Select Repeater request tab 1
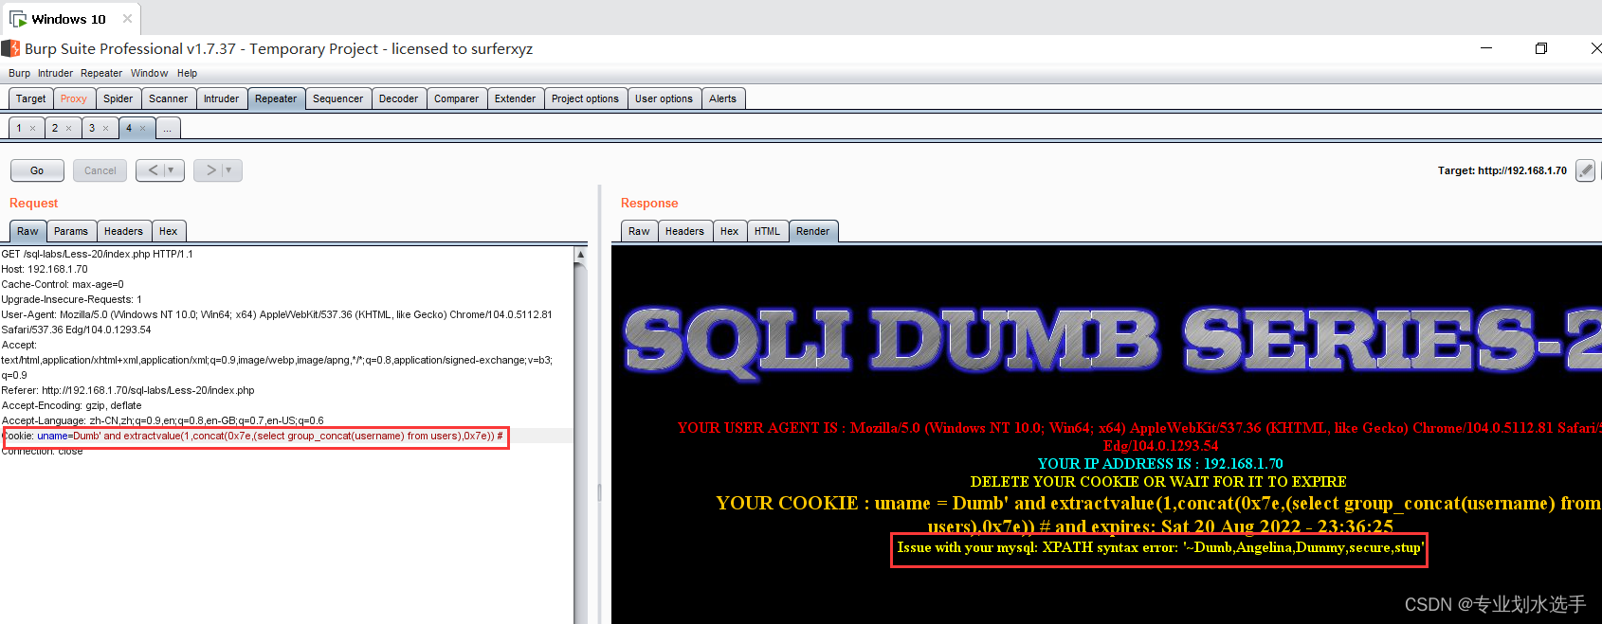Image resolution: width=1602 pixels, height=624 pixels. pyautogui.click(x=19, y=128)
